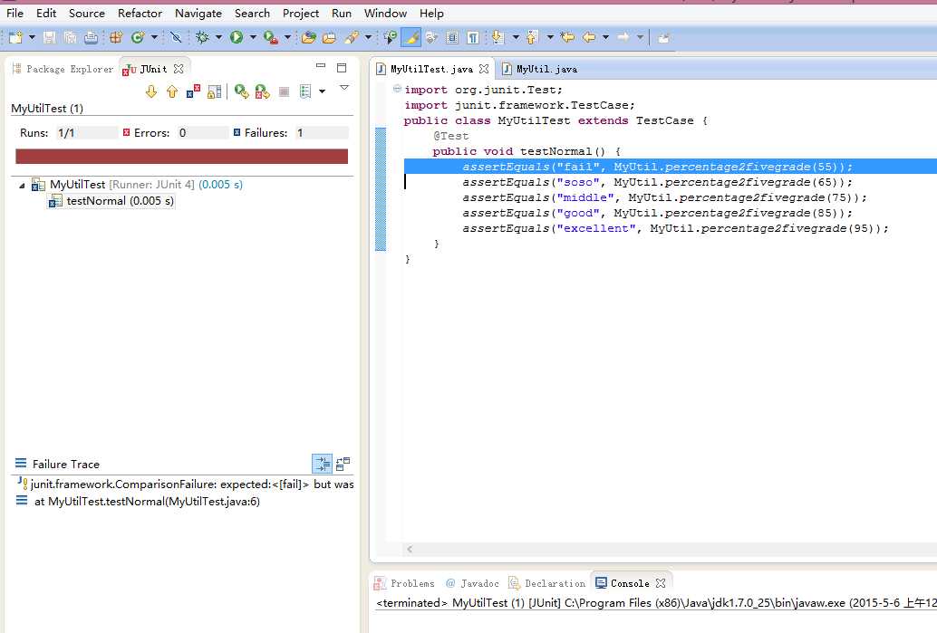Click the Print icon in toolbar
The image size is (937, 633).
[x=91, y=38]
